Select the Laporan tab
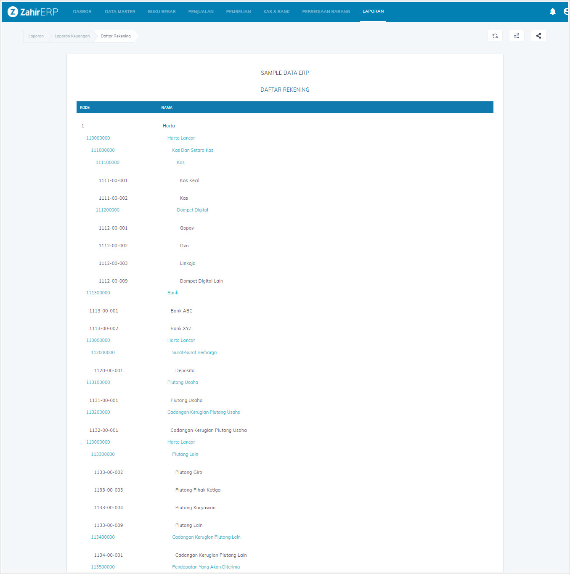Image resolution: width=570 pixels, height=574 pixels. click(373, 11)
